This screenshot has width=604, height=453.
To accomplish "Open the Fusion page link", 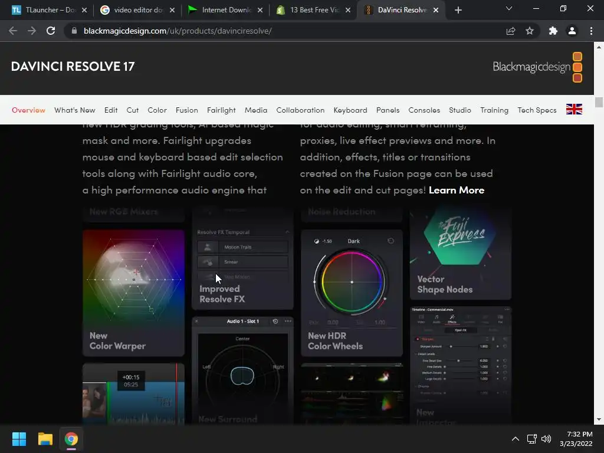I will pos(187,110).
